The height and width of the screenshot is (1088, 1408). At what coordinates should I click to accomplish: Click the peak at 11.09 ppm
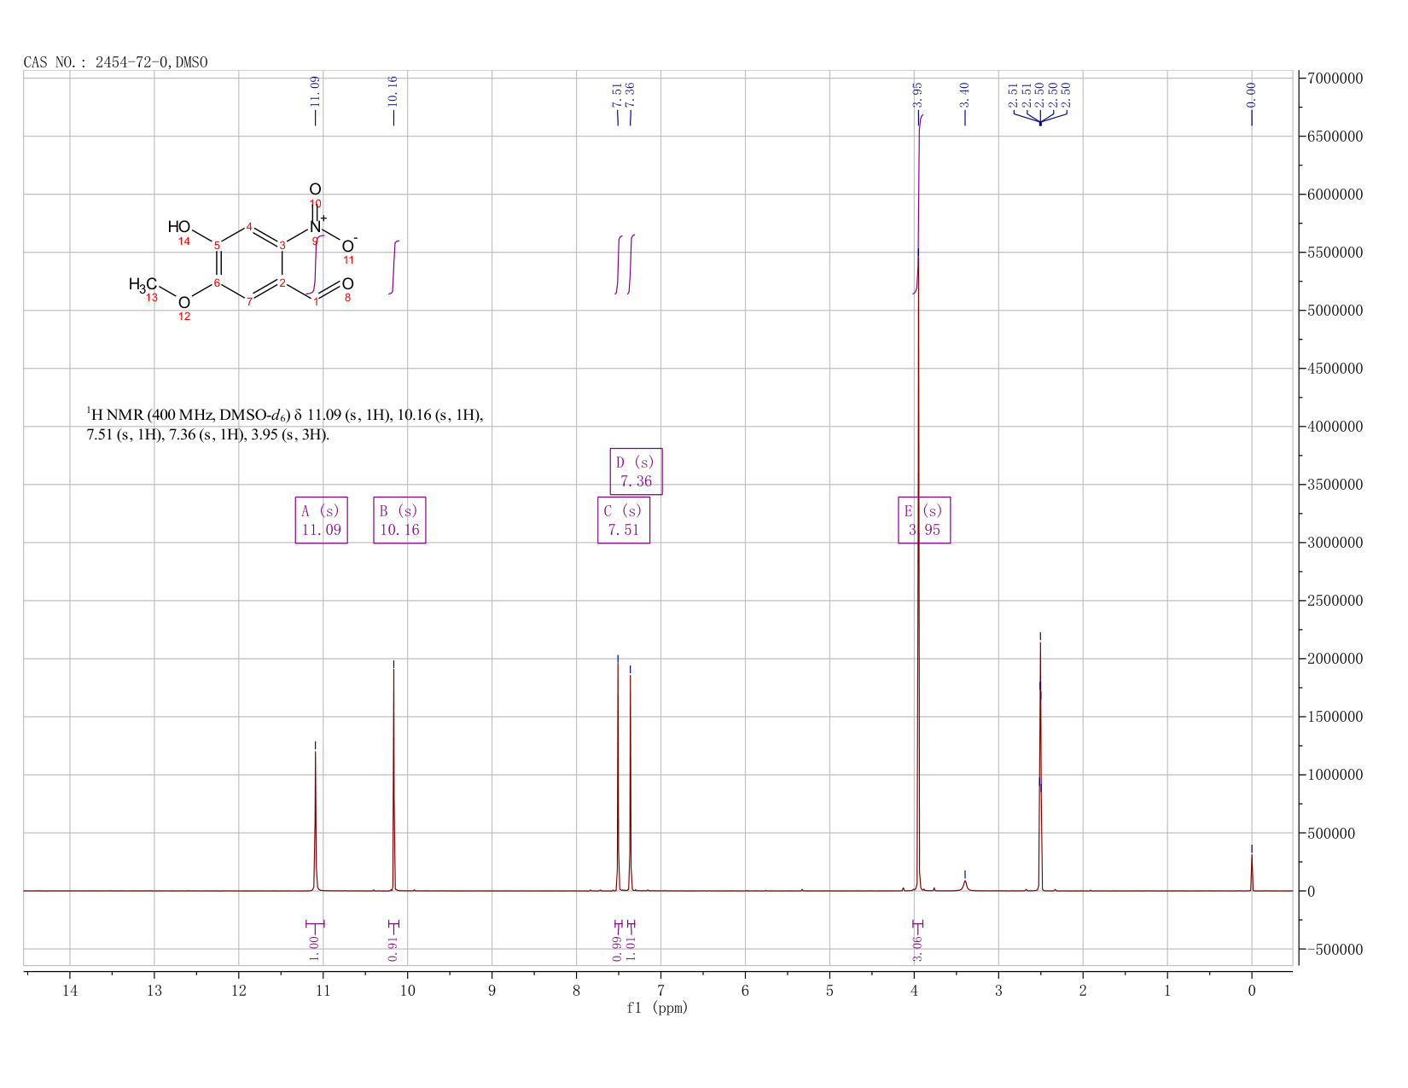316,819
